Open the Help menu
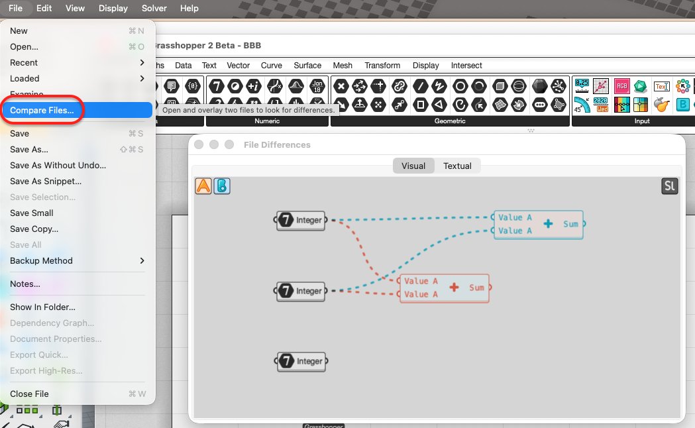Image resolution: width=695 pixels, height=428 pixels. pyautogui.click(x=189, y=8)
